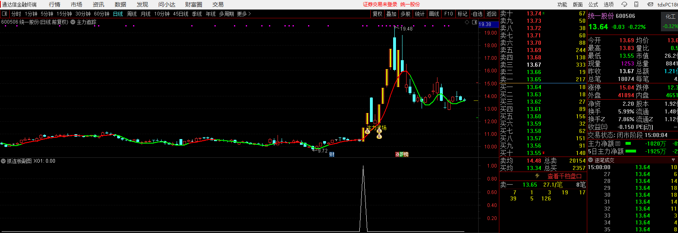Click the 标记 mark button

tap(463, 14)
